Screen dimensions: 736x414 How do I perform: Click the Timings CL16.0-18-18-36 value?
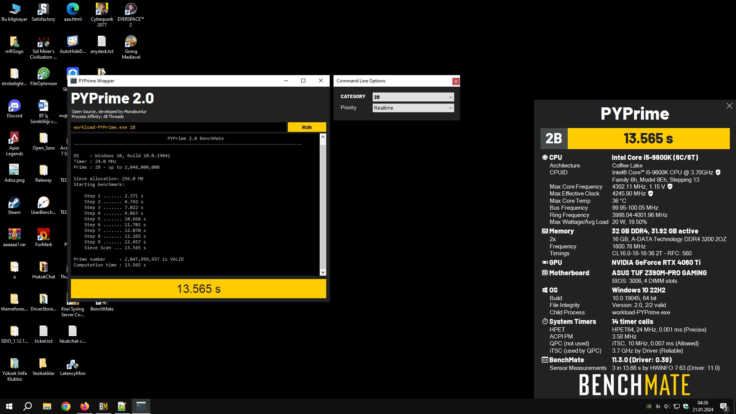(652, 253)
